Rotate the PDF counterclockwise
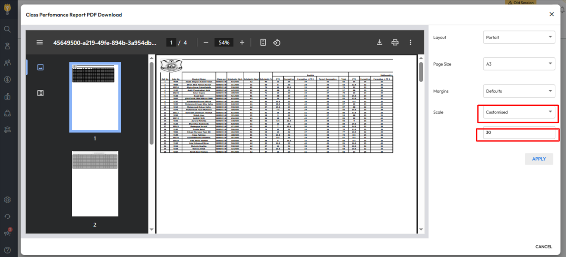 (277, 43)
